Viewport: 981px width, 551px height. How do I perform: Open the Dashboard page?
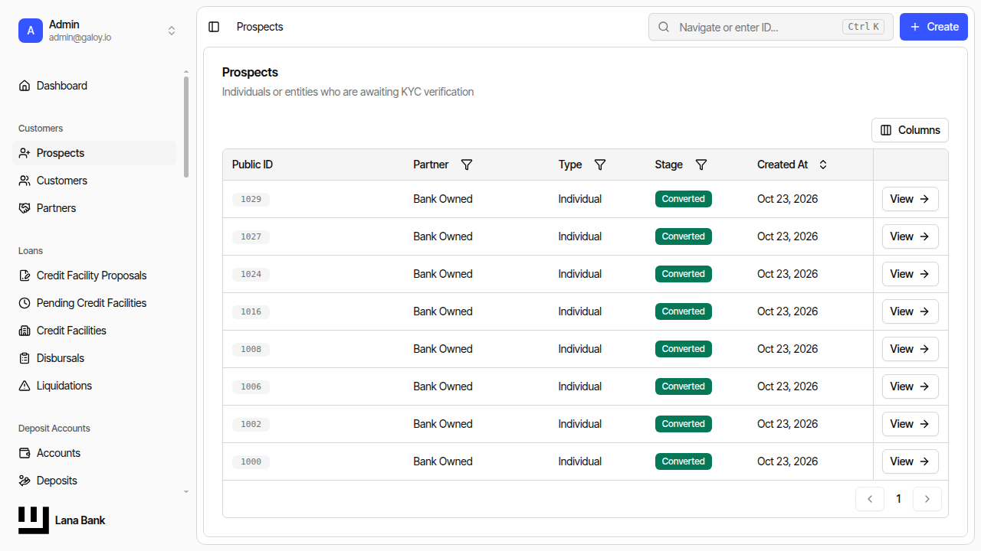pos(95,86)
